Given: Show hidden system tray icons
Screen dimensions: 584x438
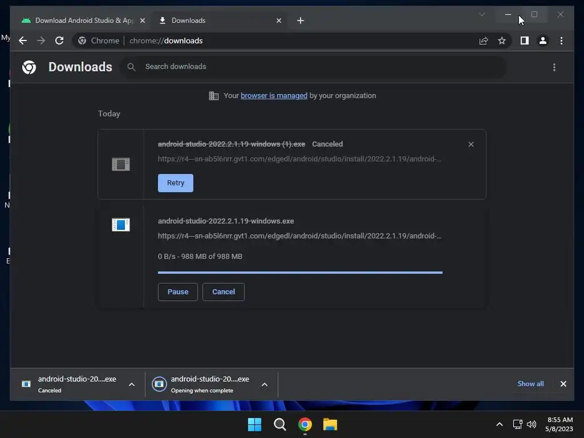Looking at the screenshot, I should tap(500, 424).
